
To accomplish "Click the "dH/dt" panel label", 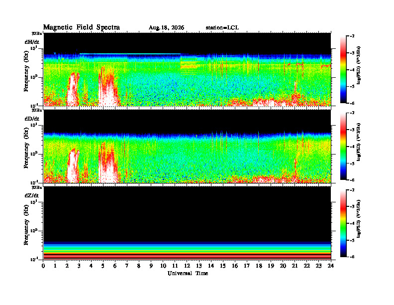I will pos(32,42).
